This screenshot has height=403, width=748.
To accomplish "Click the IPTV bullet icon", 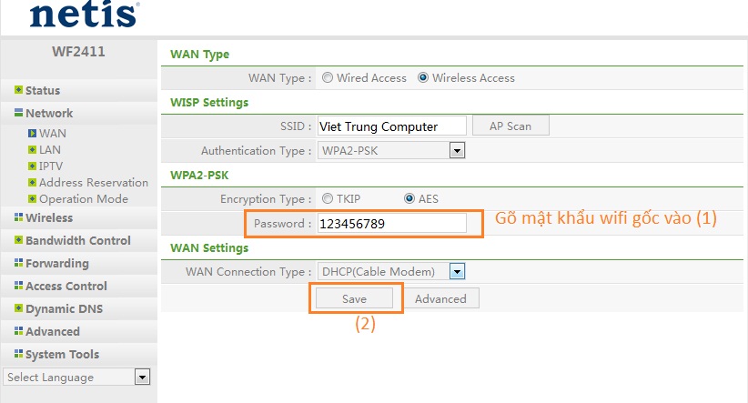I will coord(32,166).
